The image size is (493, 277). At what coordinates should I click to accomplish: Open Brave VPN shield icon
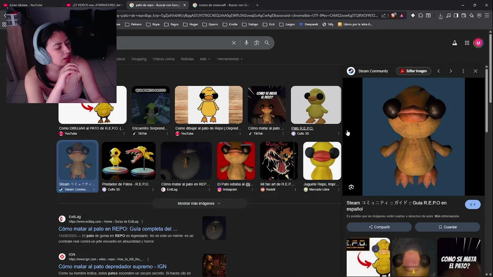click(479, 15)
